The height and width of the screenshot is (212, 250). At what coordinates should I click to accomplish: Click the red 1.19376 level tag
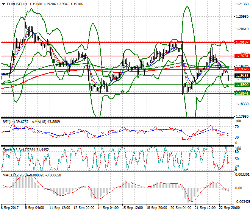coord(242,69)
